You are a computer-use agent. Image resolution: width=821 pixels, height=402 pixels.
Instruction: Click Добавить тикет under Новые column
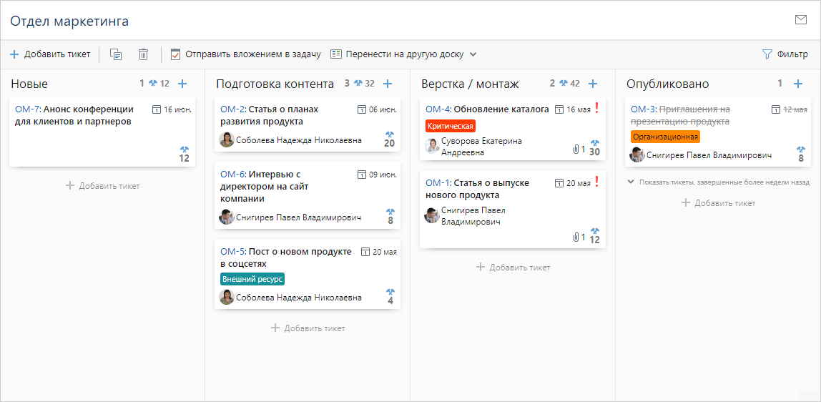tap(103, 186)
